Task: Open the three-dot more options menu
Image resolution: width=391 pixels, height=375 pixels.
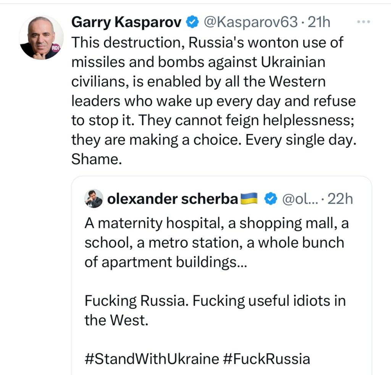Action: click(363, 22)
